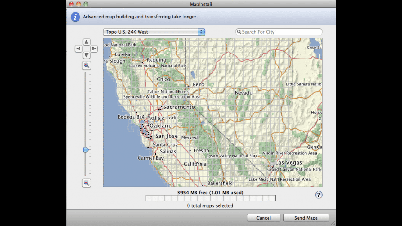Click Oakland label on the map
The width and height of the screenshot is (402, 226).
[x=160, y=125]
